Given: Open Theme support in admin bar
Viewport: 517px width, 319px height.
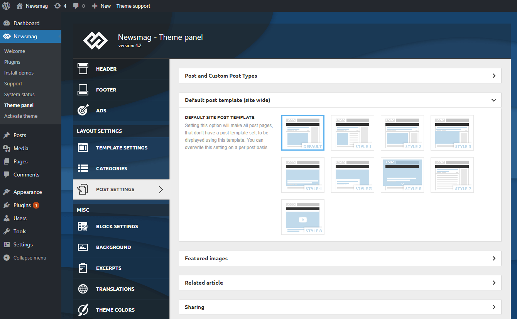Looking at the screenshot, I should tap(133, 6).
